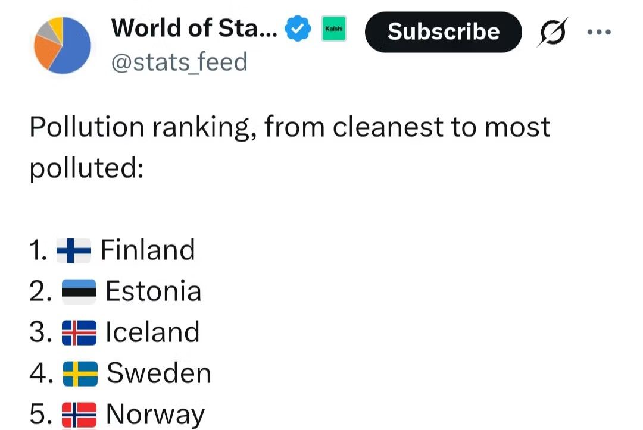Select the Estonia entry text
Image resolution: width=643 pixels, height=430 pixels.
pyautogui.click(x=153, y=291)
